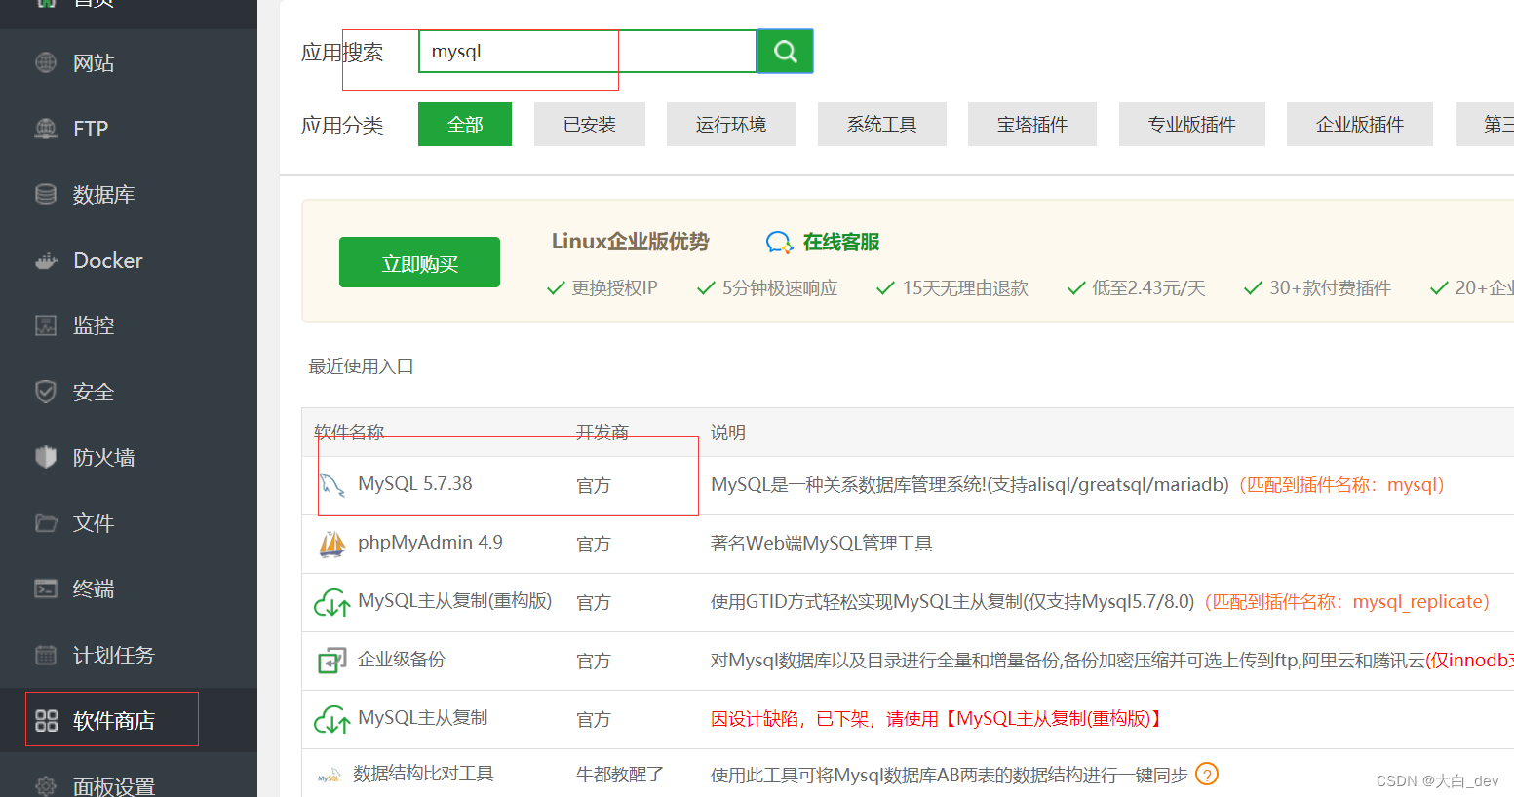
Task: Click the 著名Web端MySQL管理工具 description
Action: pos(821,544)
